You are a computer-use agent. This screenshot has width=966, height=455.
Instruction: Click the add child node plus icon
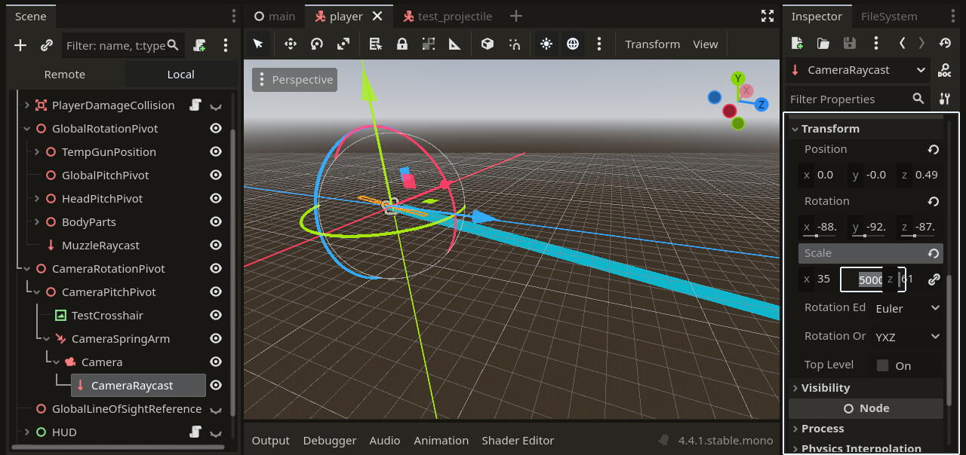[20, 46]
